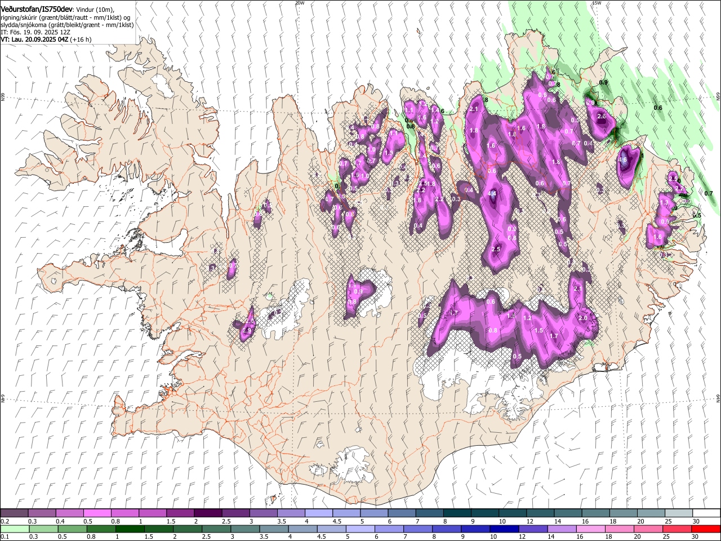
Task: Select the "IT: Fös. 19. 09. 2025 12Z" line
Action: (35, 32)
